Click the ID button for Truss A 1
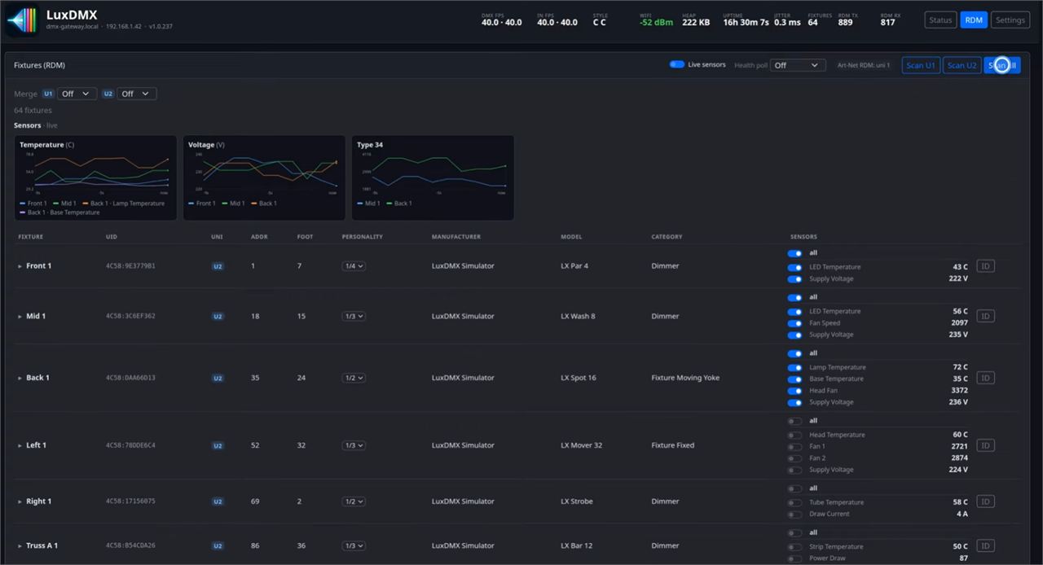The height and width of the screenshot is (565, 1043). coord(985,545)
